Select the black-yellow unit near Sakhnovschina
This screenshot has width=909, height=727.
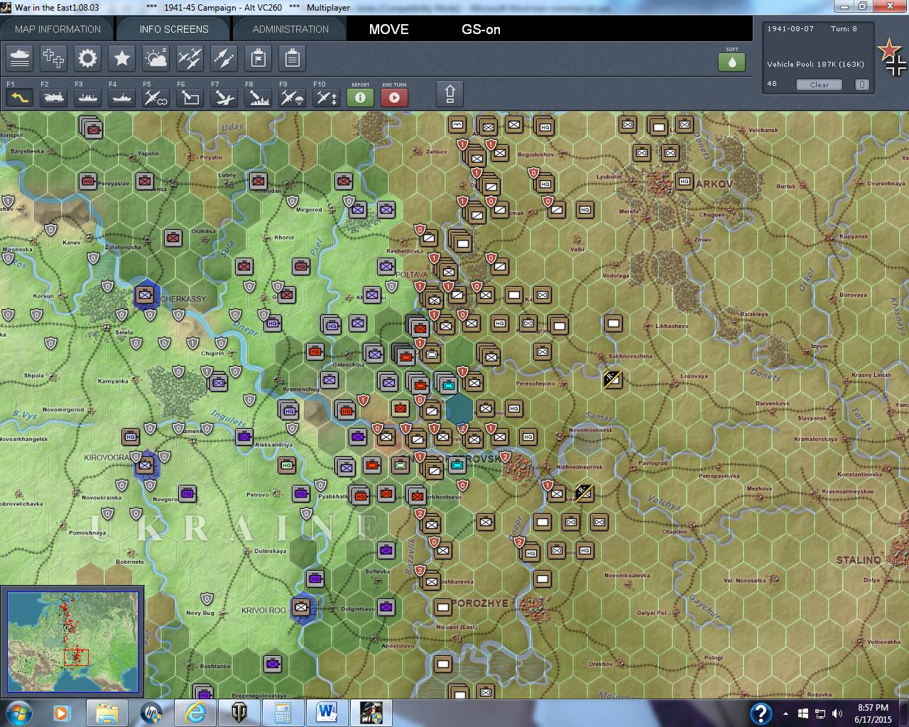tap(613, 379)
